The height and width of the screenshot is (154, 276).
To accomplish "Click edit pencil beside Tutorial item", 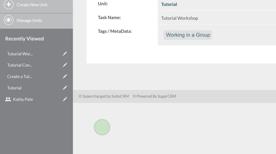I will tap(65, 88).
